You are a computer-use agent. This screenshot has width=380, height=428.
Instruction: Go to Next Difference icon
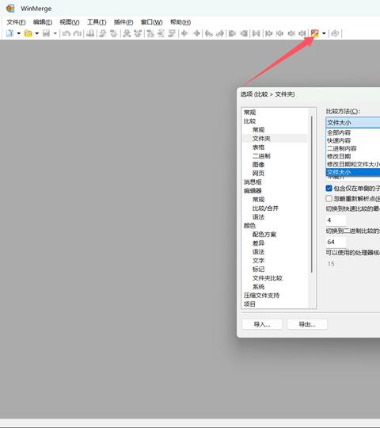pos(103,33)
